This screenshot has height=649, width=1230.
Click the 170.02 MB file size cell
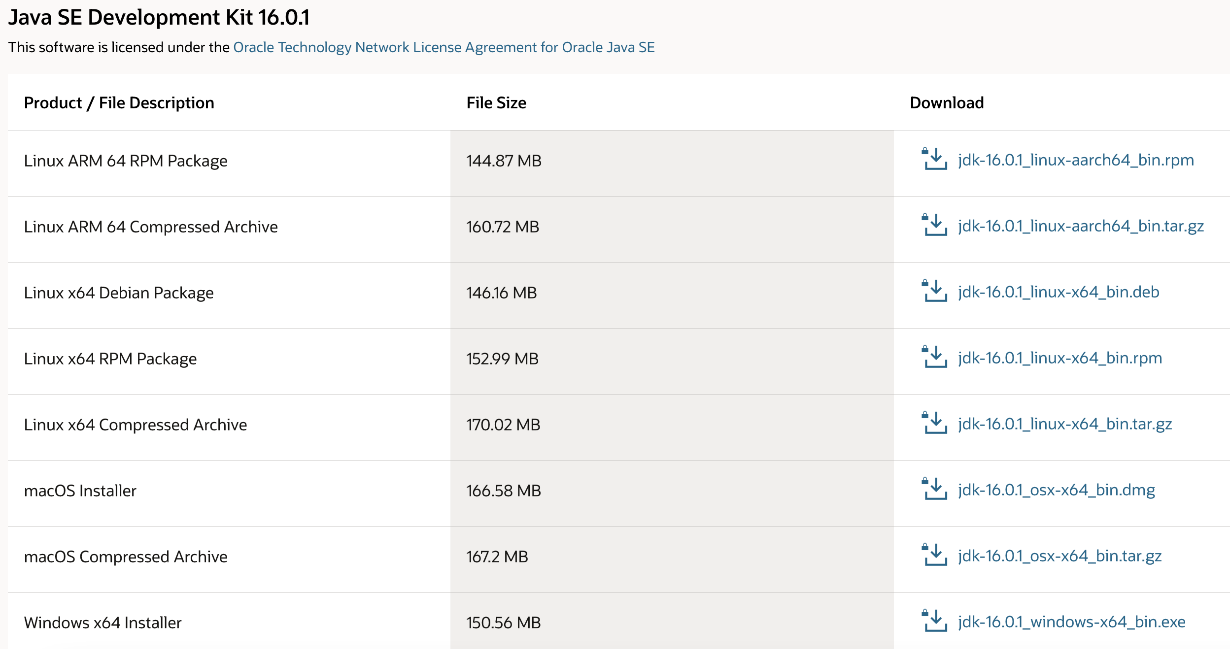point(503,425)
